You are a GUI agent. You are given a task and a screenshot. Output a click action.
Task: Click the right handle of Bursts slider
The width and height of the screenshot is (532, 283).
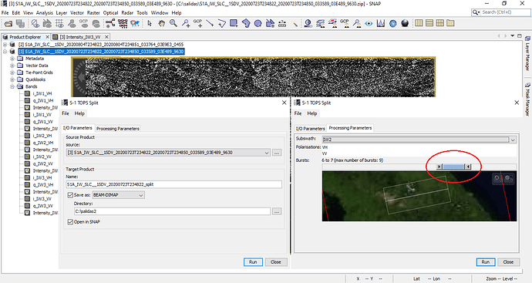pos(468,167)
